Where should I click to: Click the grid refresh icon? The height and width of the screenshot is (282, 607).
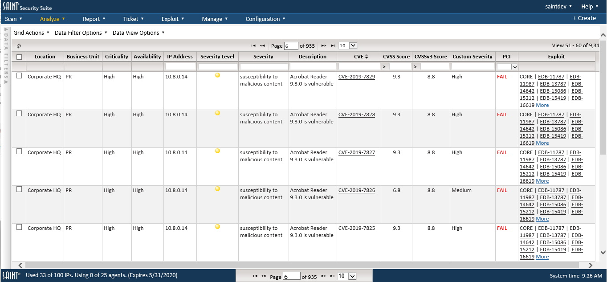click(x=19, y=46)
